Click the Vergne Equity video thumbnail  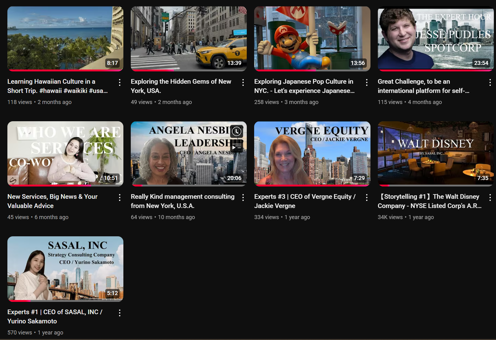pos(312,154)
